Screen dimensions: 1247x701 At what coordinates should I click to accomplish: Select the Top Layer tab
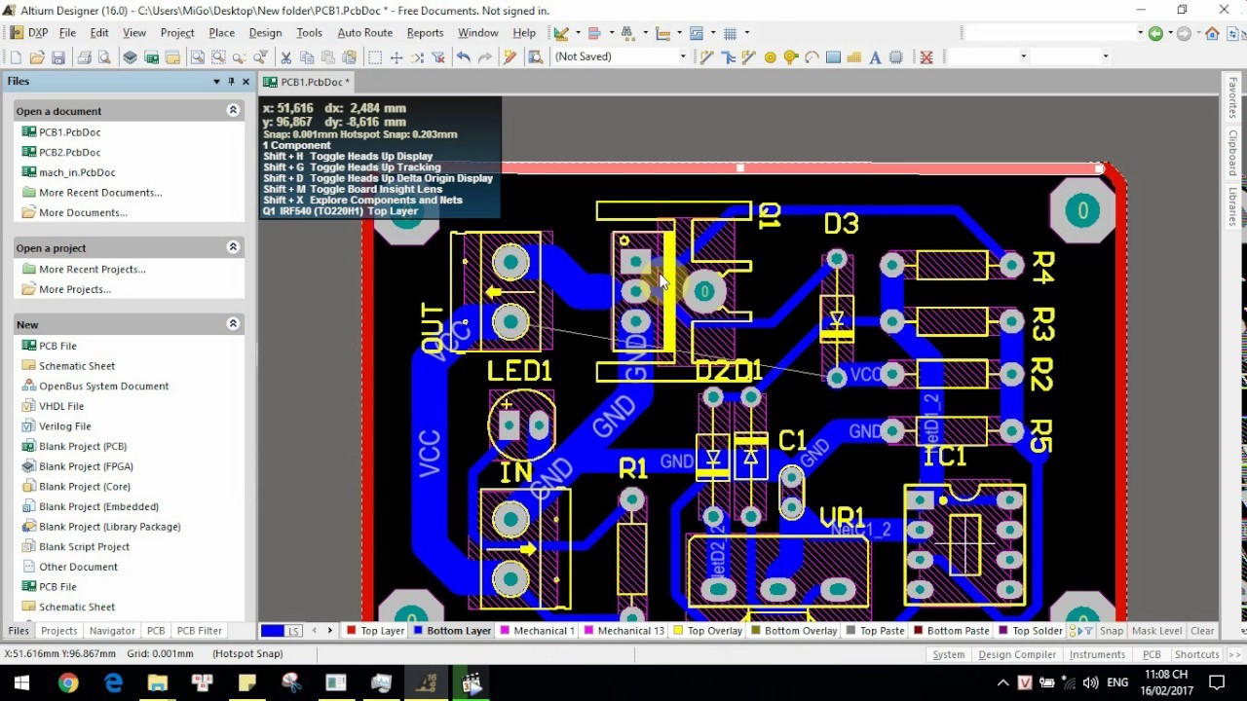pyautogui.click(x=375, y=631)
